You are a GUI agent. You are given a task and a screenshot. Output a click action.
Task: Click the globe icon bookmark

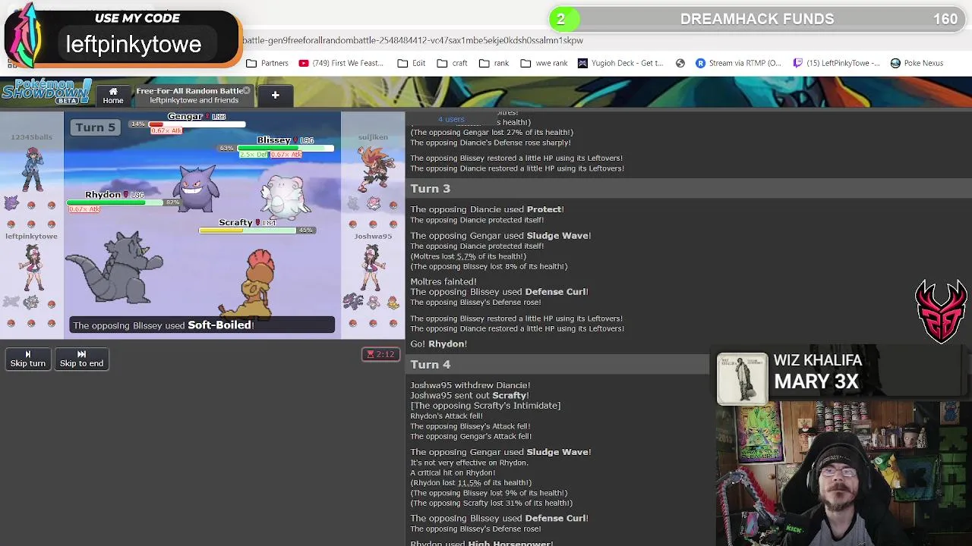pos(680,63)
